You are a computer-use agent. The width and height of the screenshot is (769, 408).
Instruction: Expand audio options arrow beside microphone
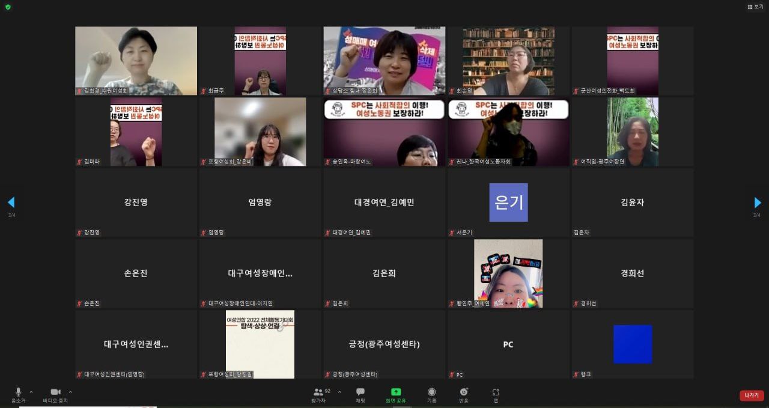coord(31,392)
